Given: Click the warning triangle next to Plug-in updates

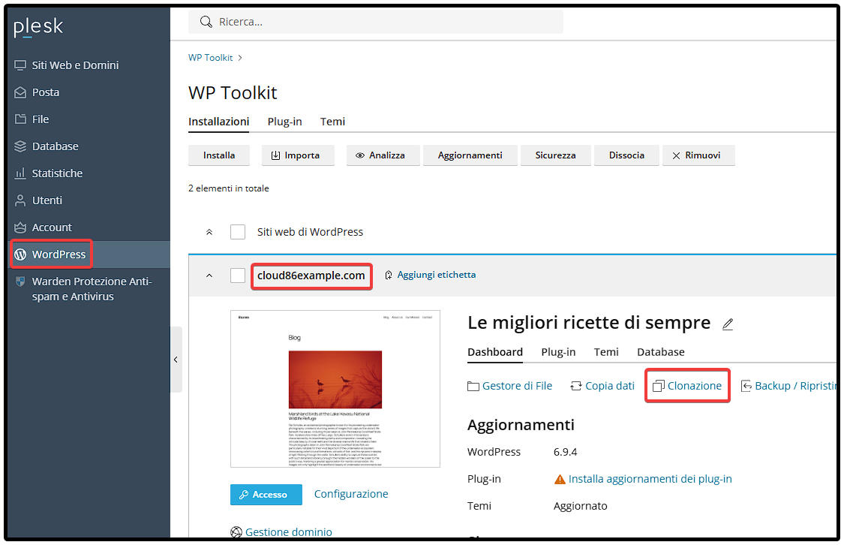Looking at the screenshot, I should (560, 479).
